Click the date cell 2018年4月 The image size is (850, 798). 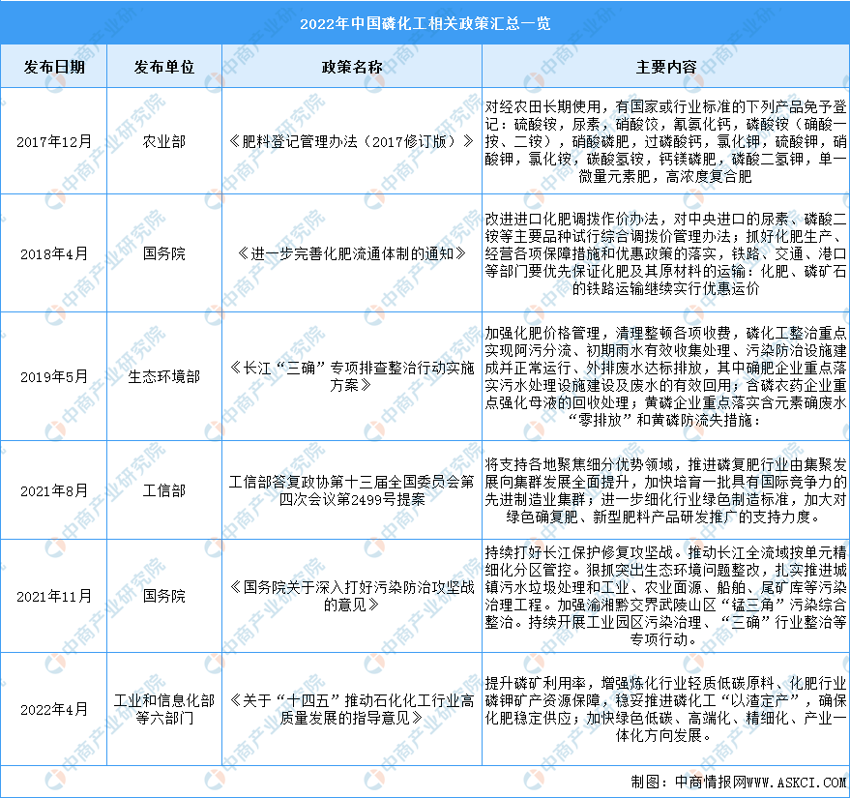53,253
